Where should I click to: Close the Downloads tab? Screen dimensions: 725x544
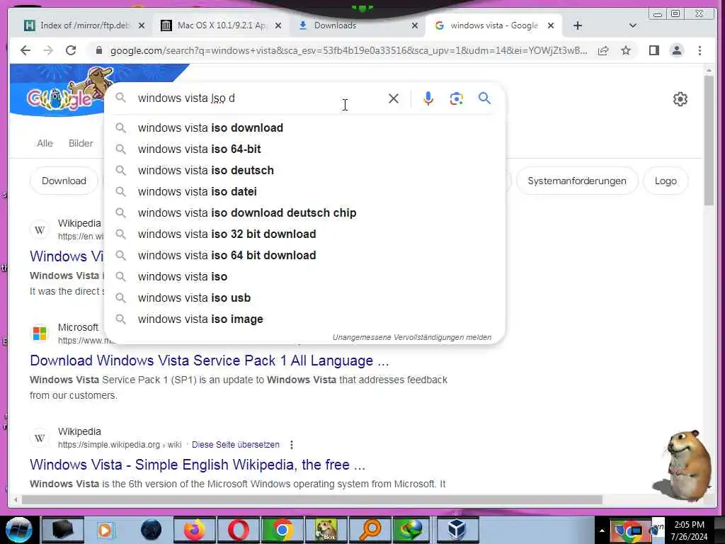click(415, 25)
